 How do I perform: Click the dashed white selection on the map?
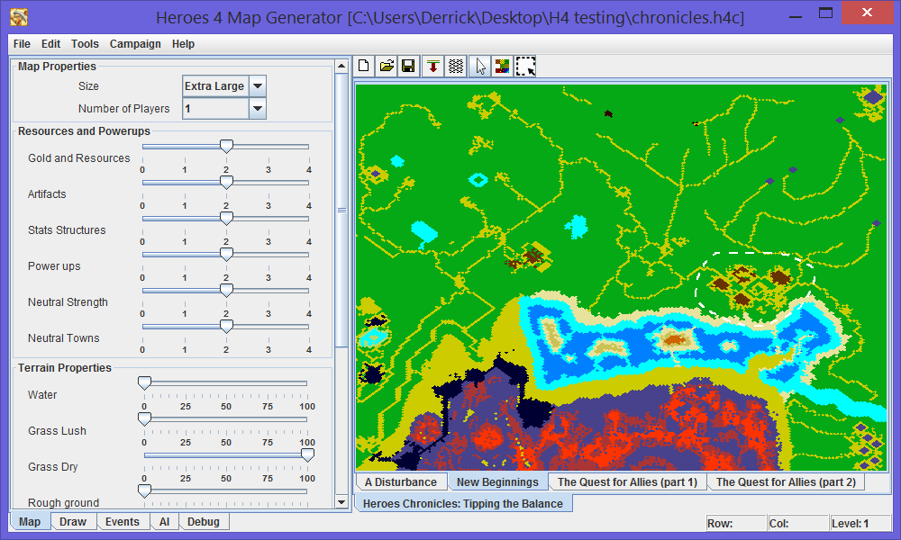[755, 290]
